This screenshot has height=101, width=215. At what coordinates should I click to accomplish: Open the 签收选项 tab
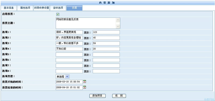58,8
